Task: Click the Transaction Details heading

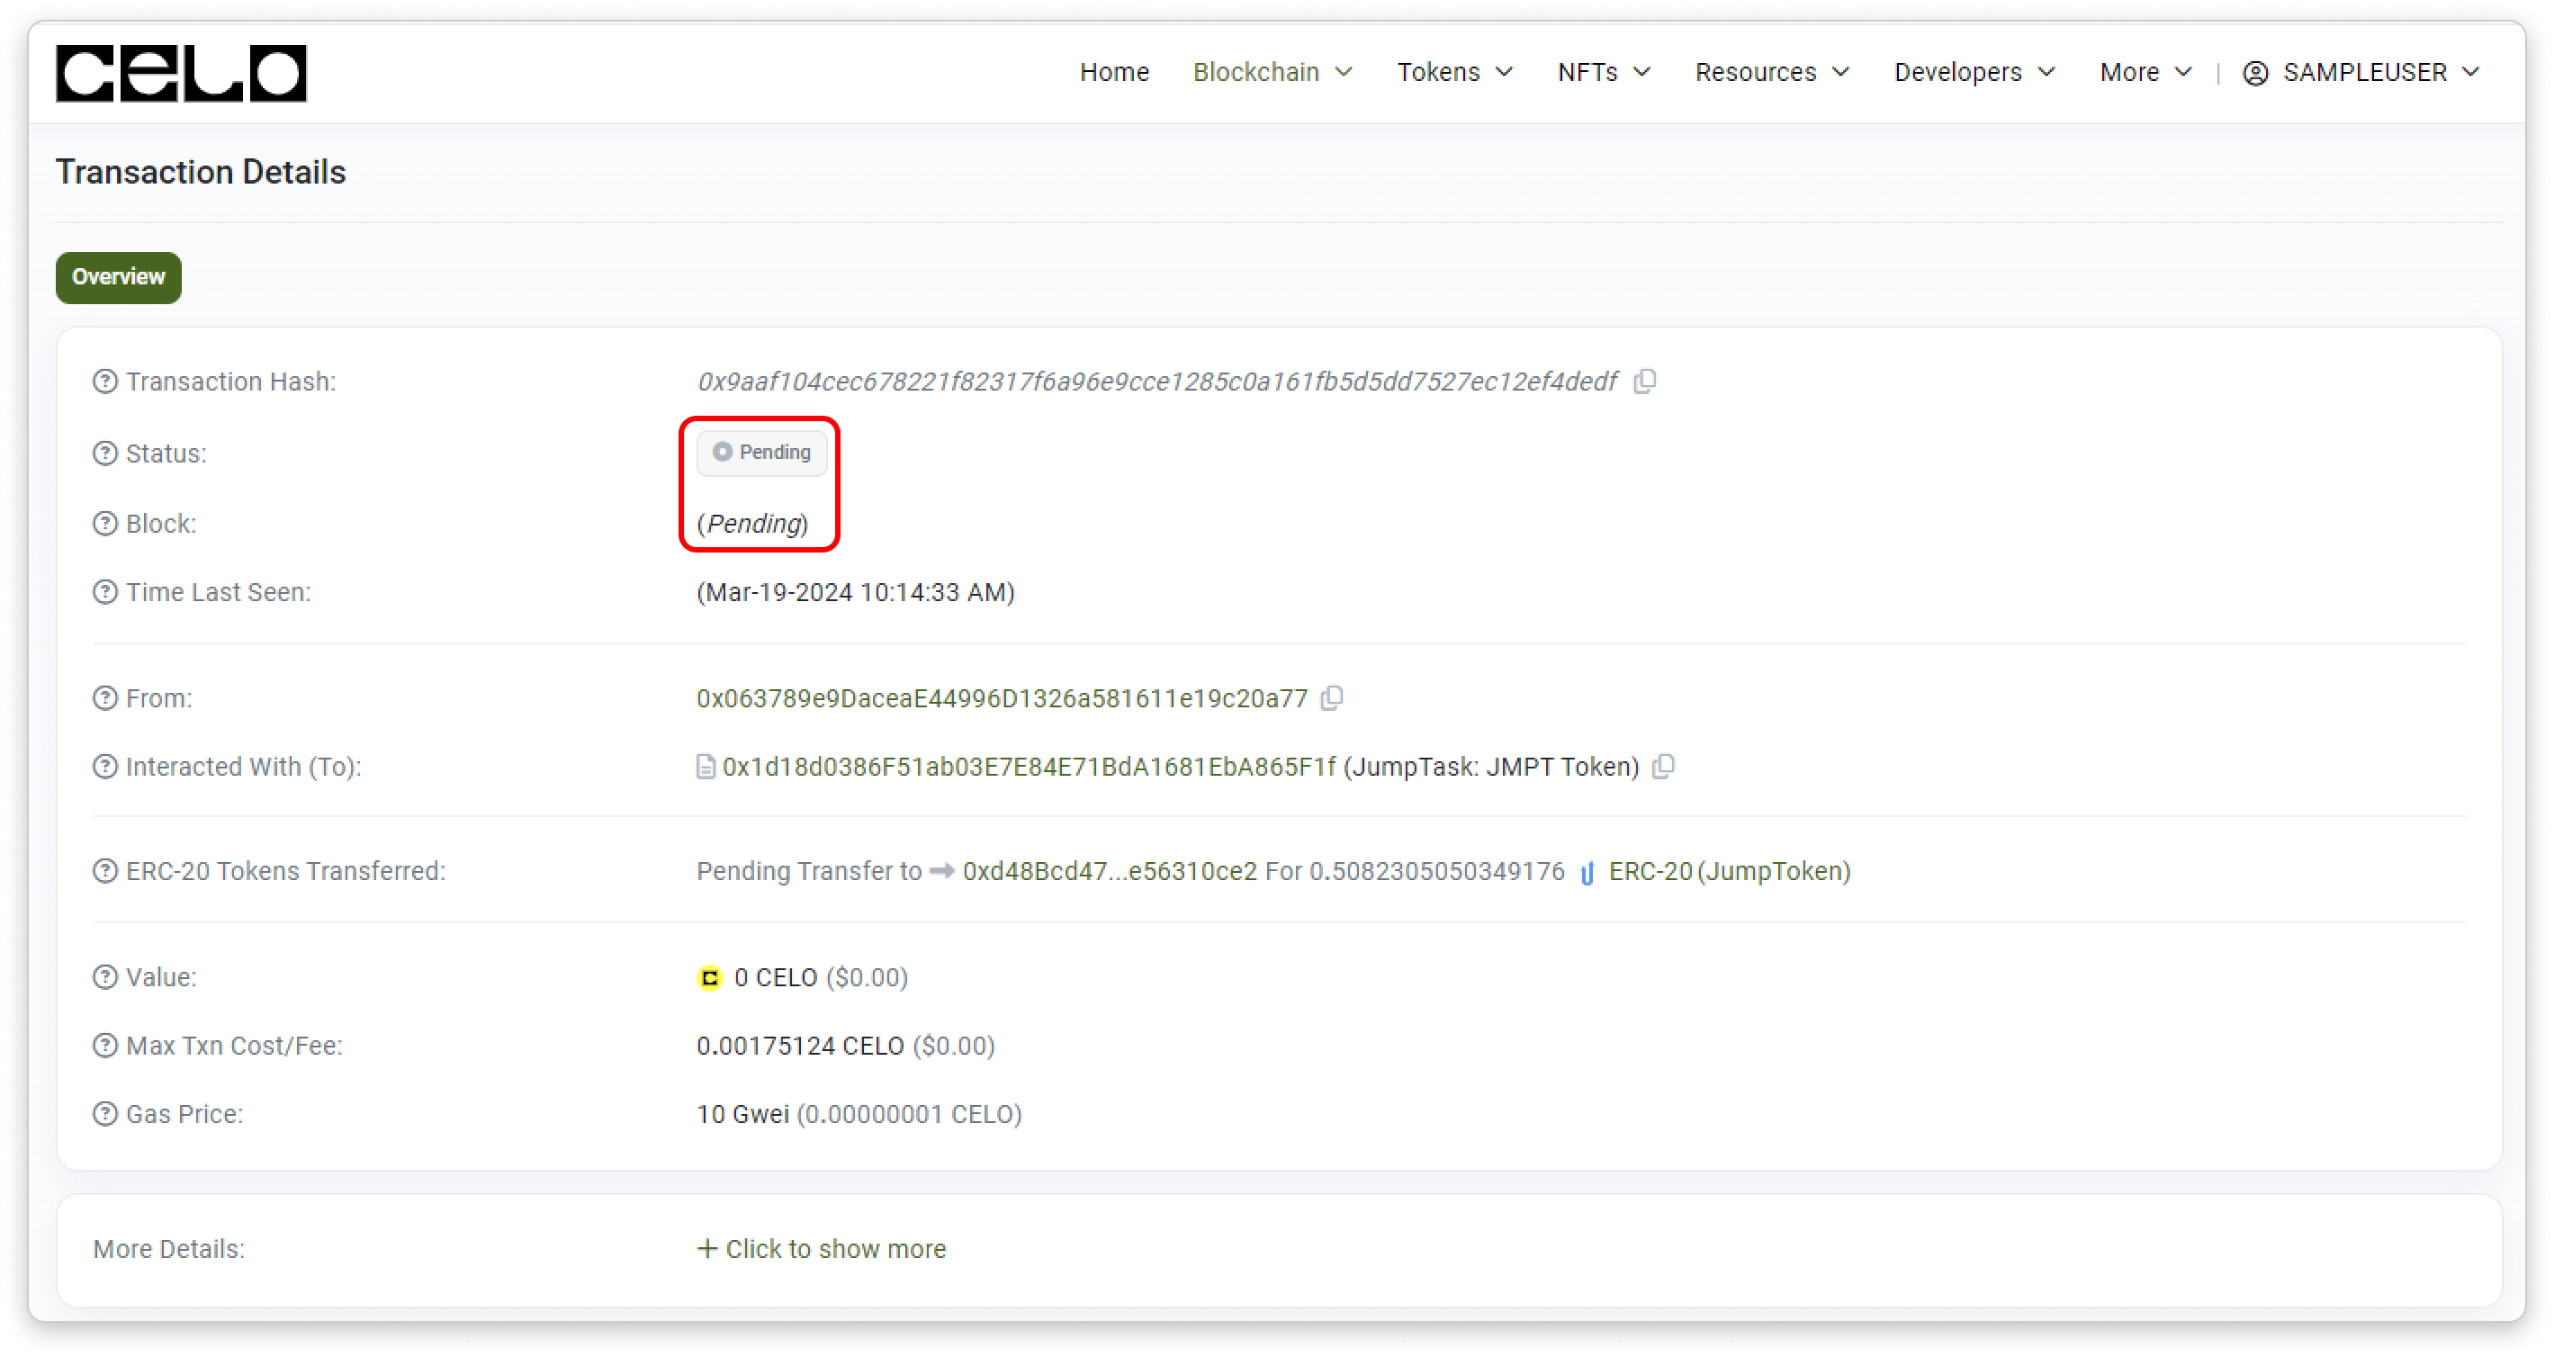Action: 201,173
